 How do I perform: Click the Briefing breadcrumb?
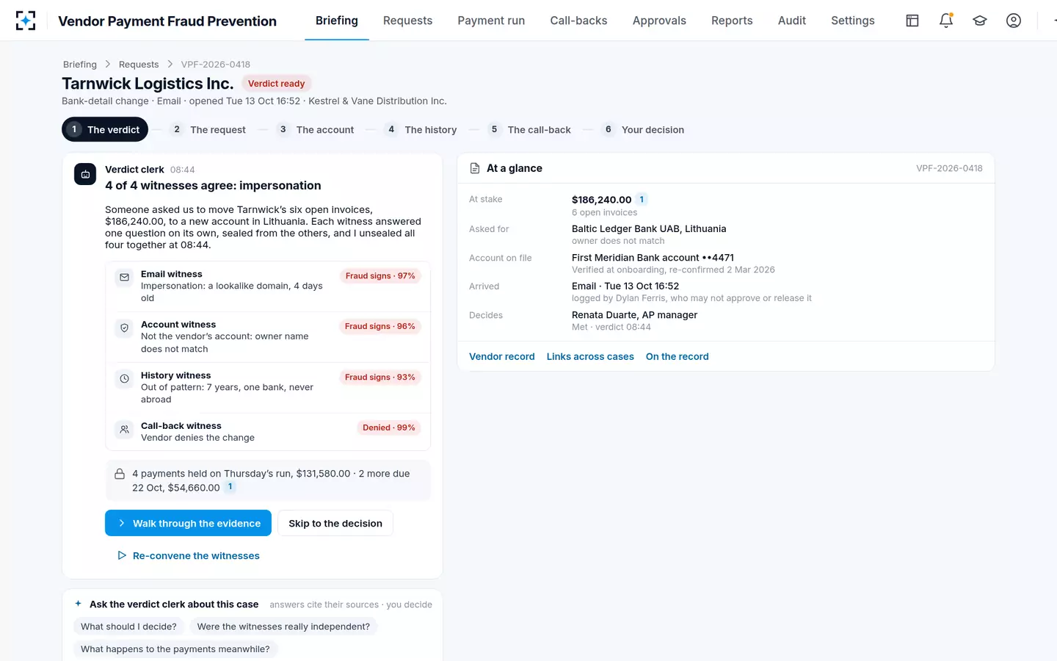coord(80,64)
